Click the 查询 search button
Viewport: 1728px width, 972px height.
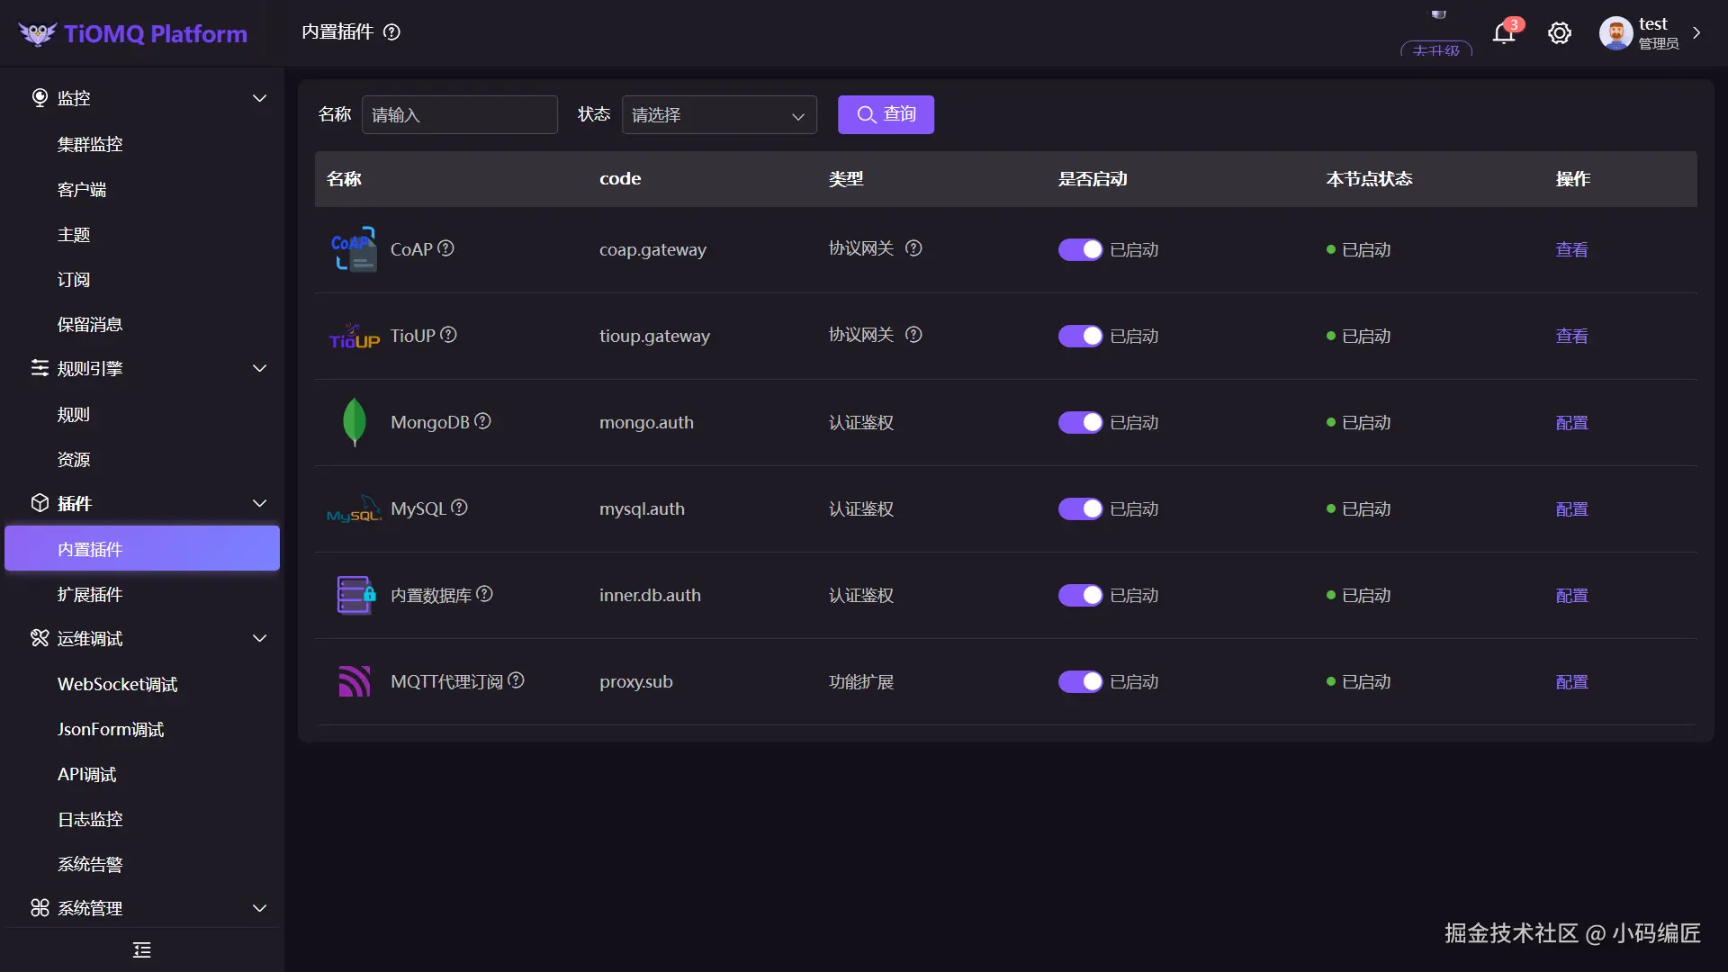click(x=886, y=114)
